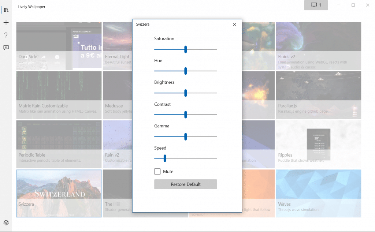Select the Eternal Light wallpaper
375x232 pixels.
[x=118, y=46]
